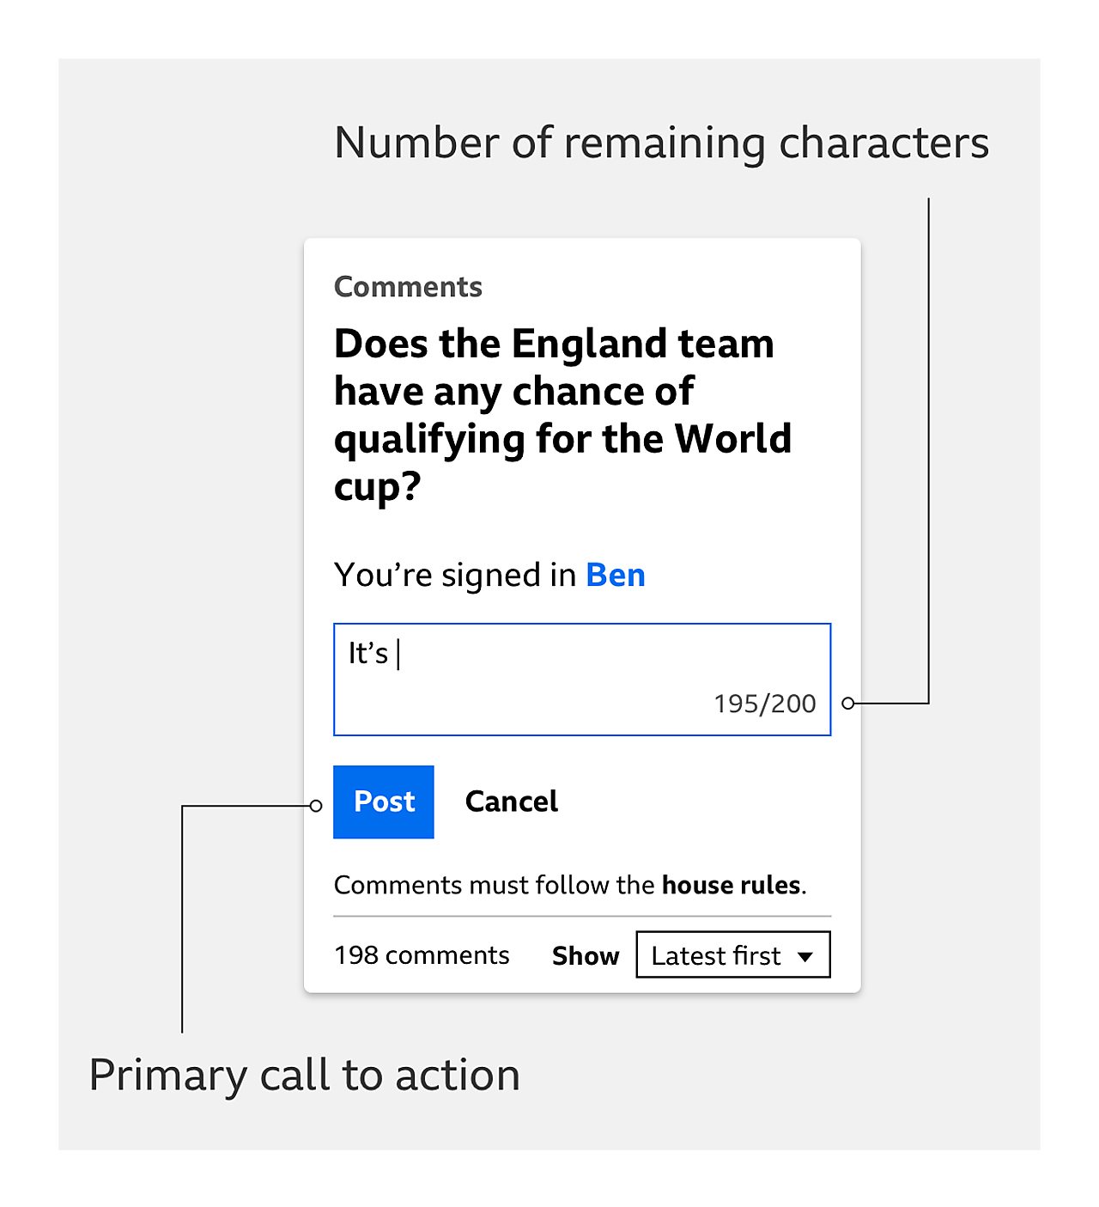1099x1207 pixels.
Task: Click the 198 comments count
Action: [422, 954]
